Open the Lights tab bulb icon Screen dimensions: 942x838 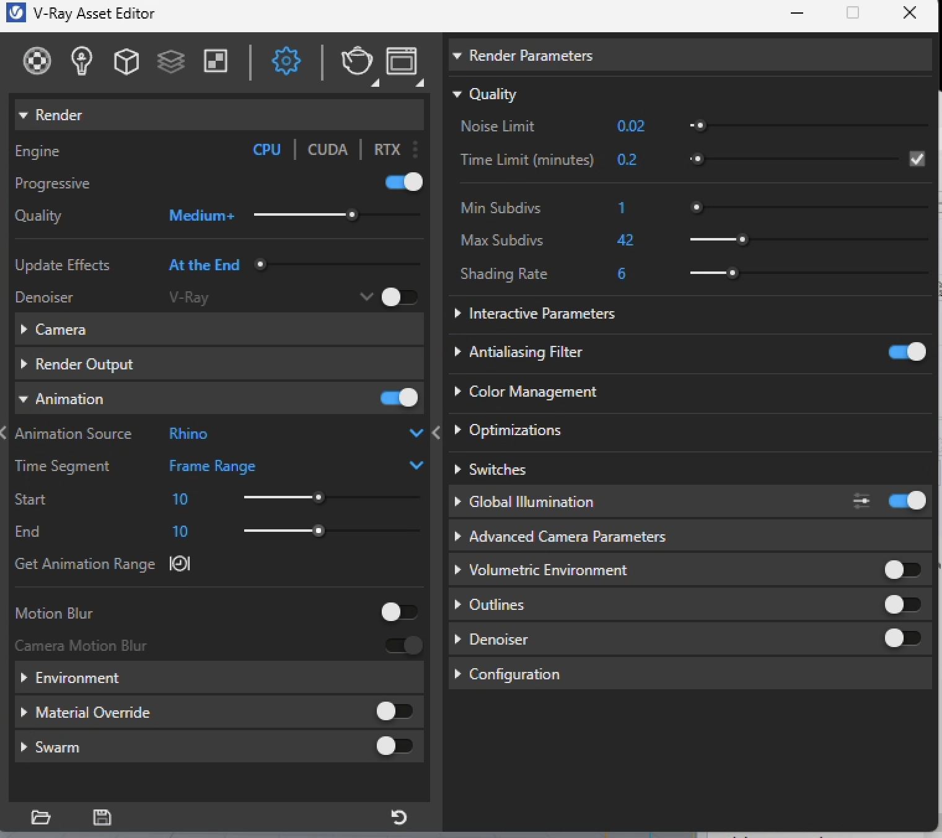(82, 61)
